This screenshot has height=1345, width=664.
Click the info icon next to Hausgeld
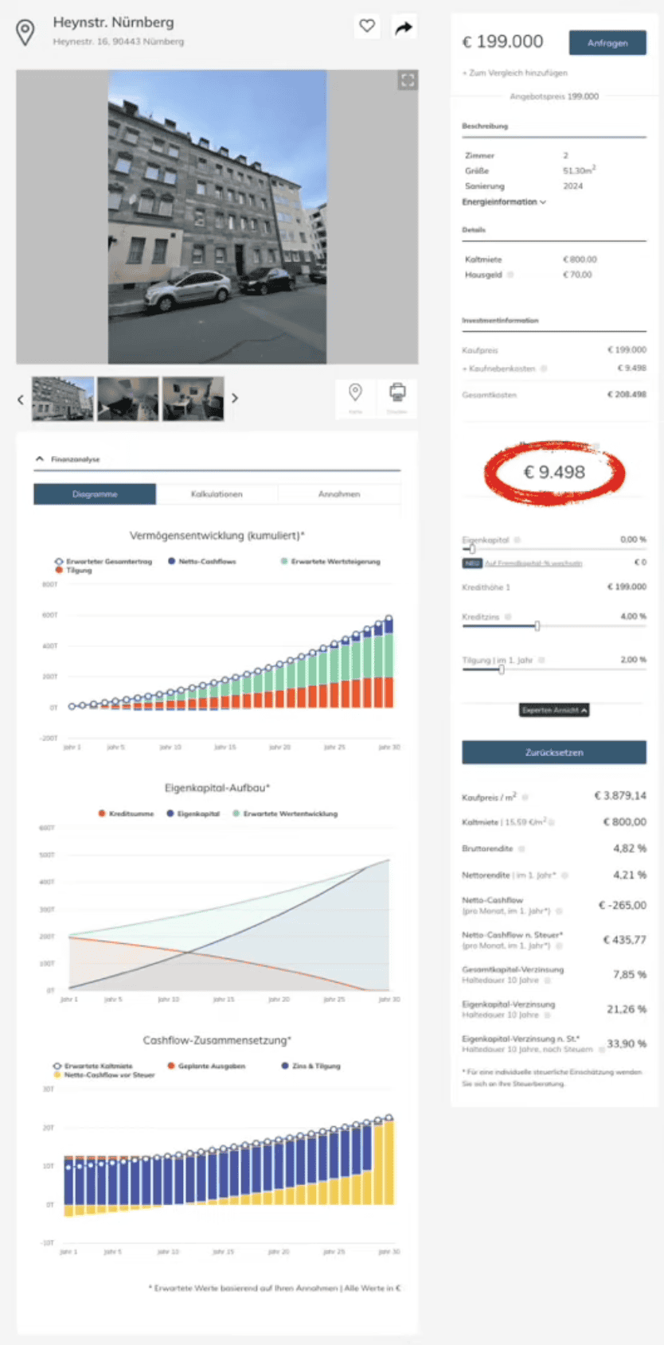(510, 275)
